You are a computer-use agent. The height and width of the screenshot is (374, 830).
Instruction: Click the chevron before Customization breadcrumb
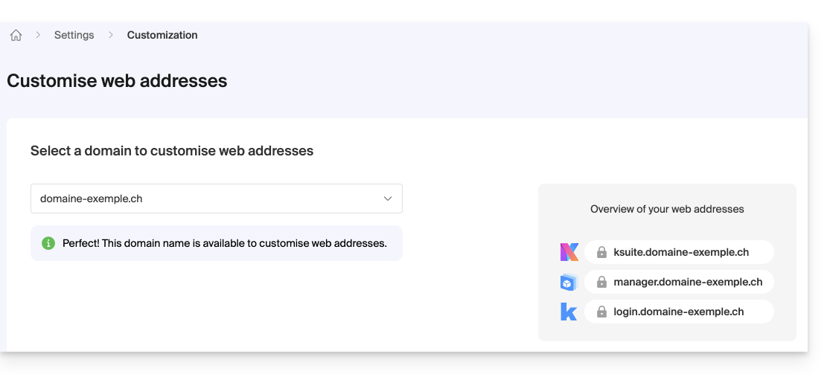click(x=110, y=35)
